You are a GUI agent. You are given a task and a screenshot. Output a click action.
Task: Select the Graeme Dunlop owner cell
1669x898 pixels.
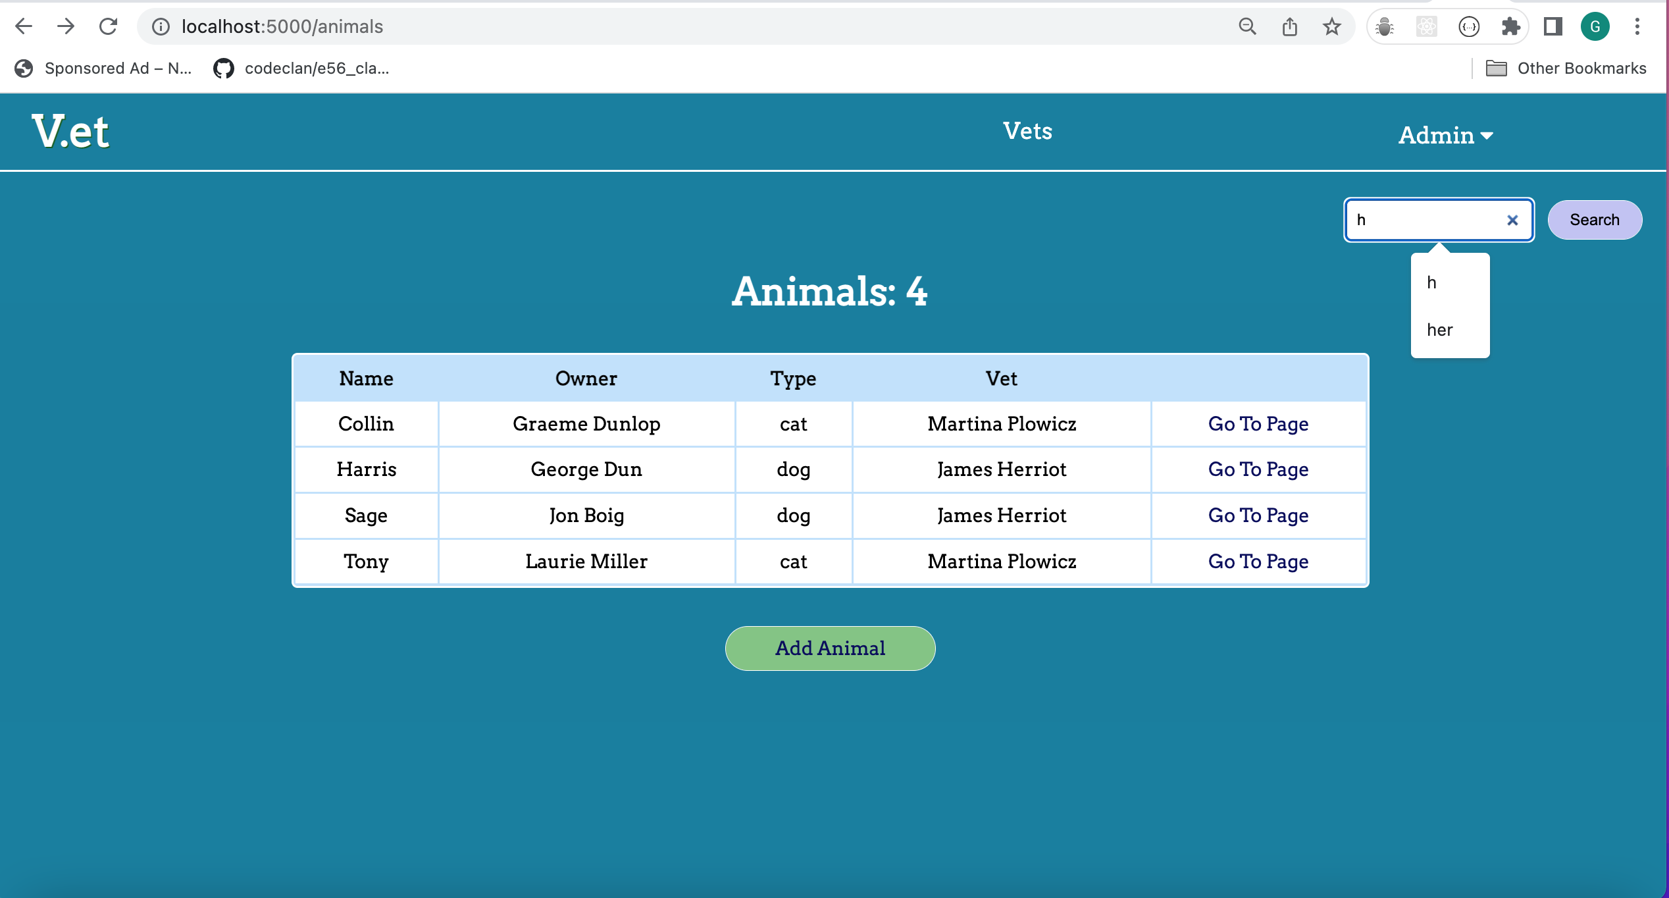click(x=586, y=424)
